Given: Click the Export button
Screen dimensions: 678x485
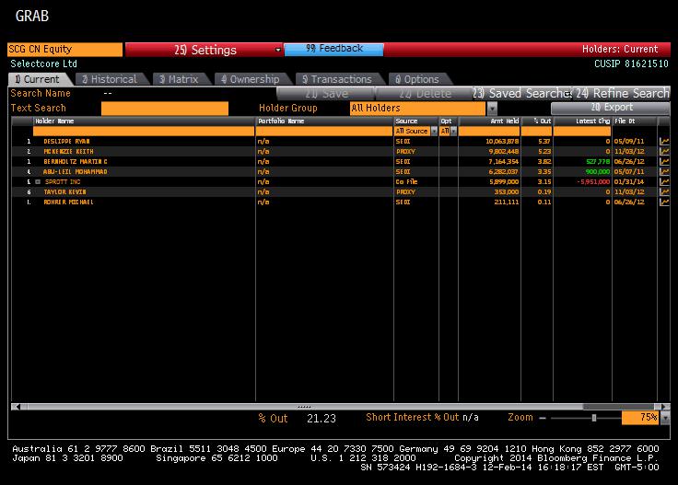Looking at the screenshot, I should coord(611,108).
